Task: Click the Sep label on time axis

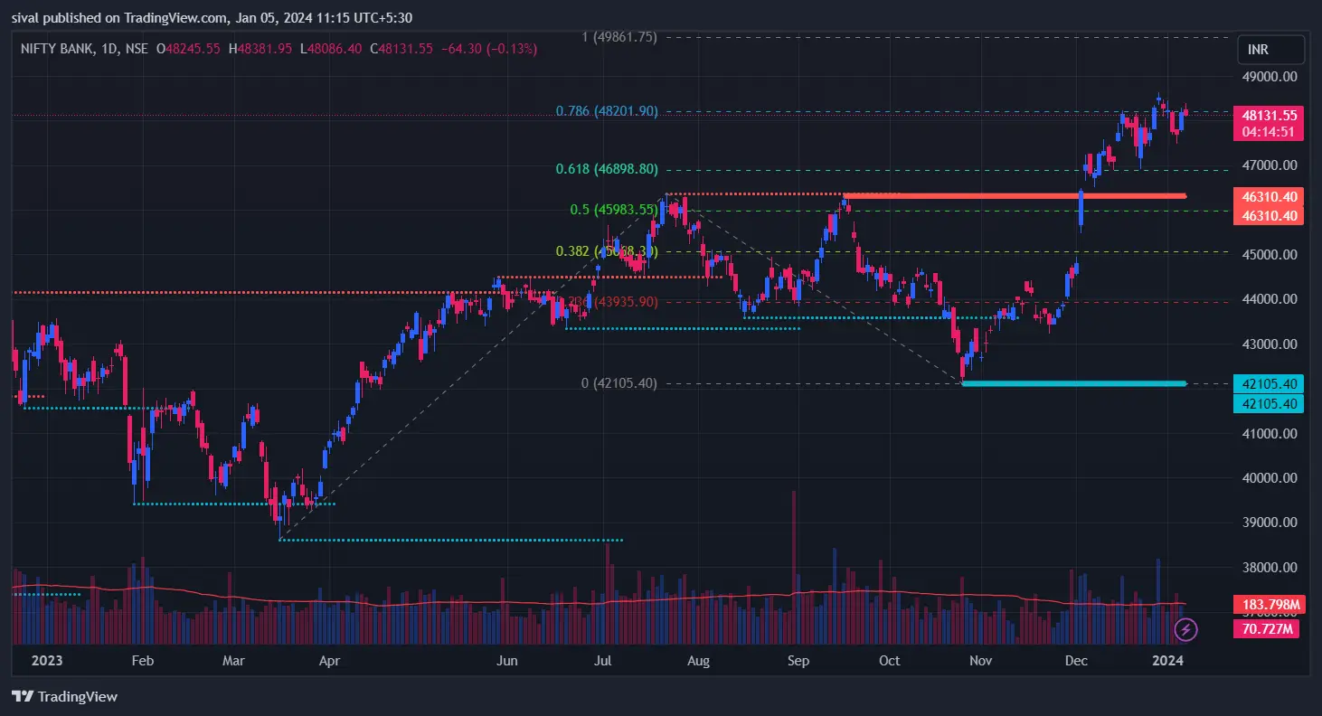Action: (798, 661)
